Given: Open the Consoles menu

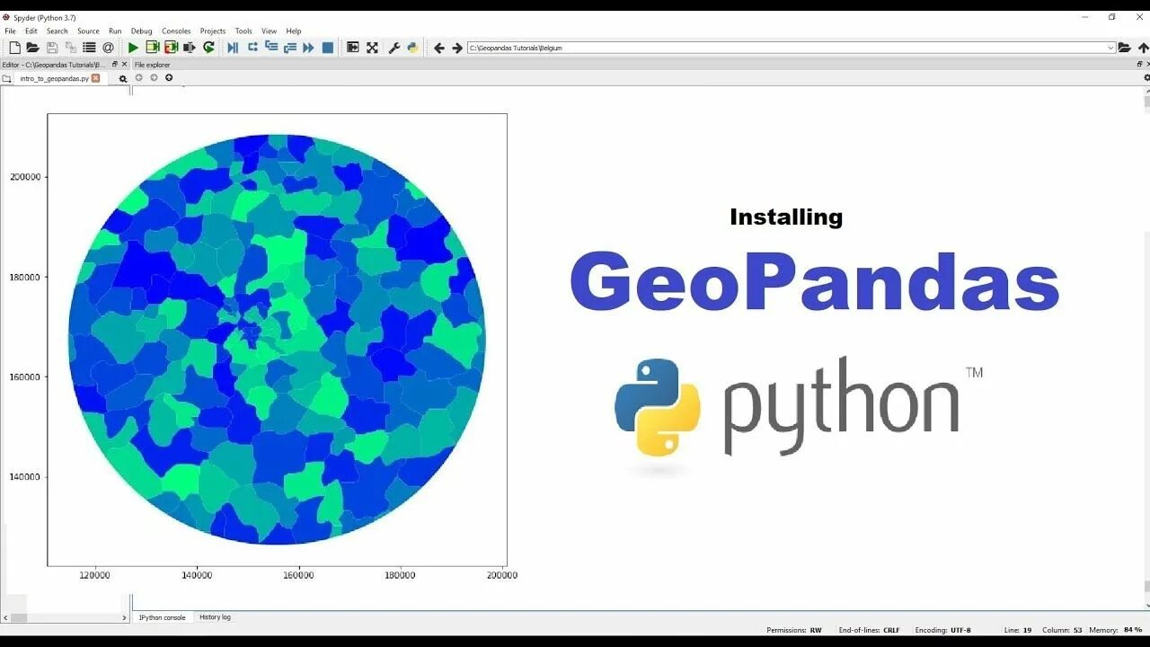Looking at the screenshot, I should 176,31.
